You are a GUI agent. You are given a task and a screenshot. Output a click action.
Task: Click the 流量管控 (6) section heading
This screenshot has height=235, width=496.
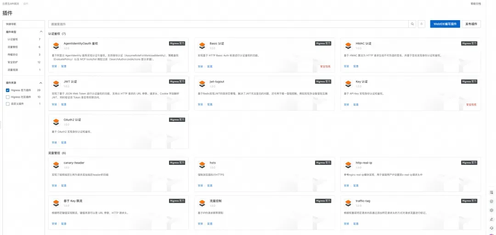tap(57, 153)
